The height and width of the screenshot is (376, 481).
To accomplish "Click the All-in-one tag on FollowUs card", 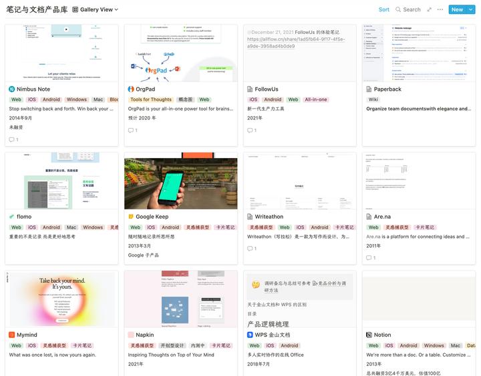I will click(315, 99).
